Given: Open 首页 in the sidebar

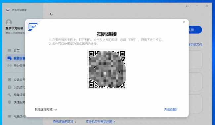Looking at the screenshot, I should (16, 51).
